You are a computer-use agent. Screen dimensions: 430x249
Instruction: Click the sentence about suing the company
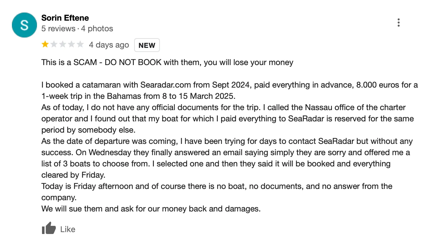pyautogui.click(x=150, y=209)
